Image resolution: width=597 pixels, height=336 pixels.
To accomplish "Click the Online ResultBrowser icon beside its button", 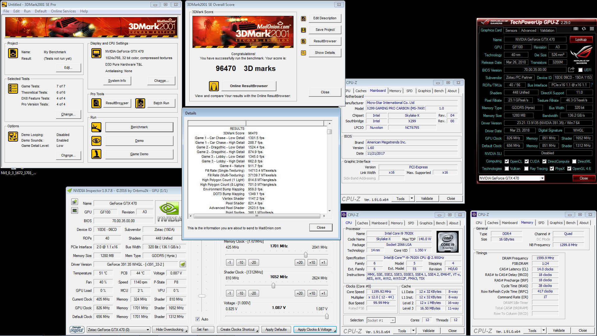I will point(214,86).
